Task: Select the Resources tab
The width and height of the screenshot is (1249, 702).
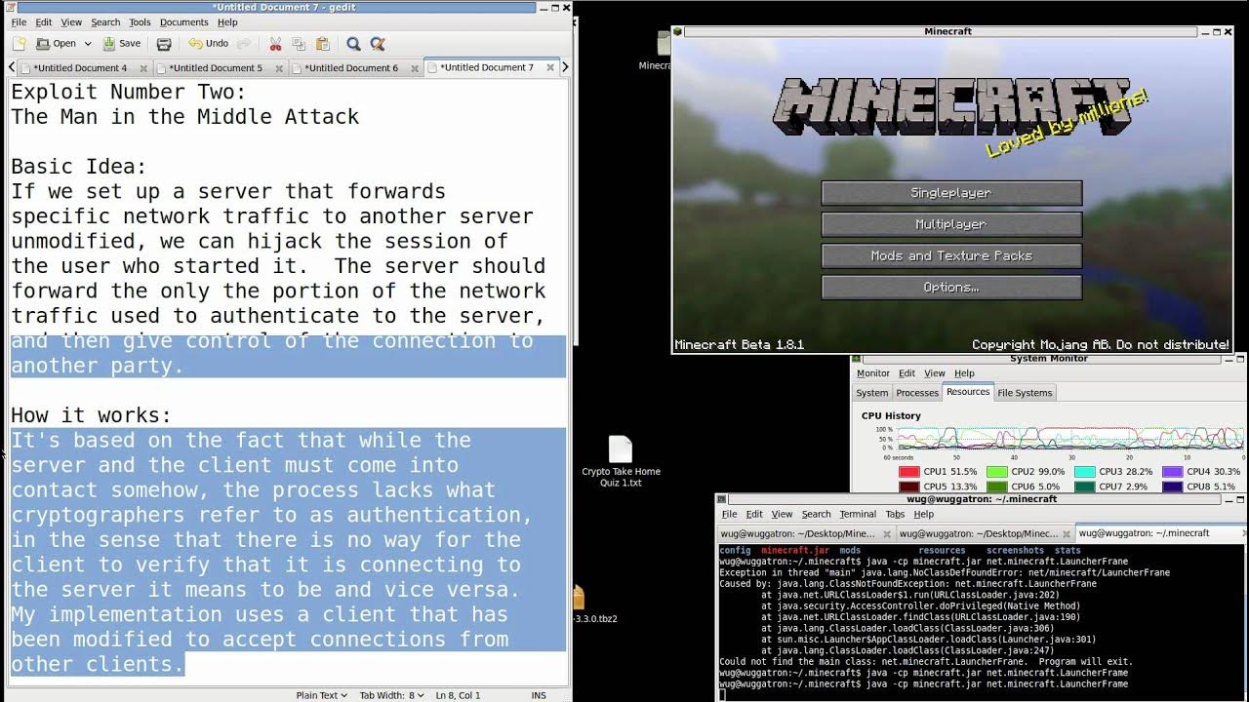Action: coord(968,392)
